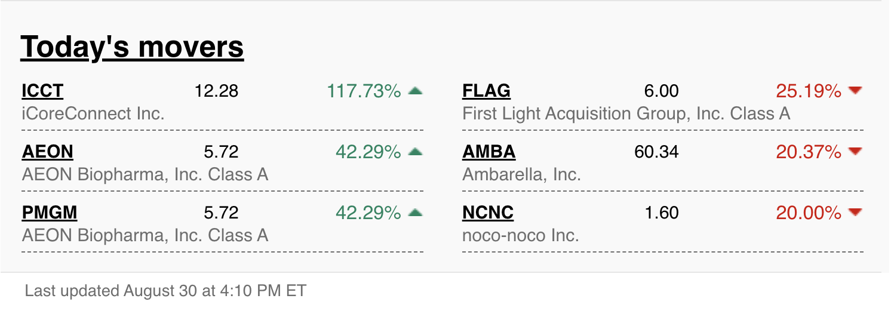Image resolution: width=891 pixels, height=320 pixels.
Task: Click red down arrow beside 25.19%
Action: point(855,91)
